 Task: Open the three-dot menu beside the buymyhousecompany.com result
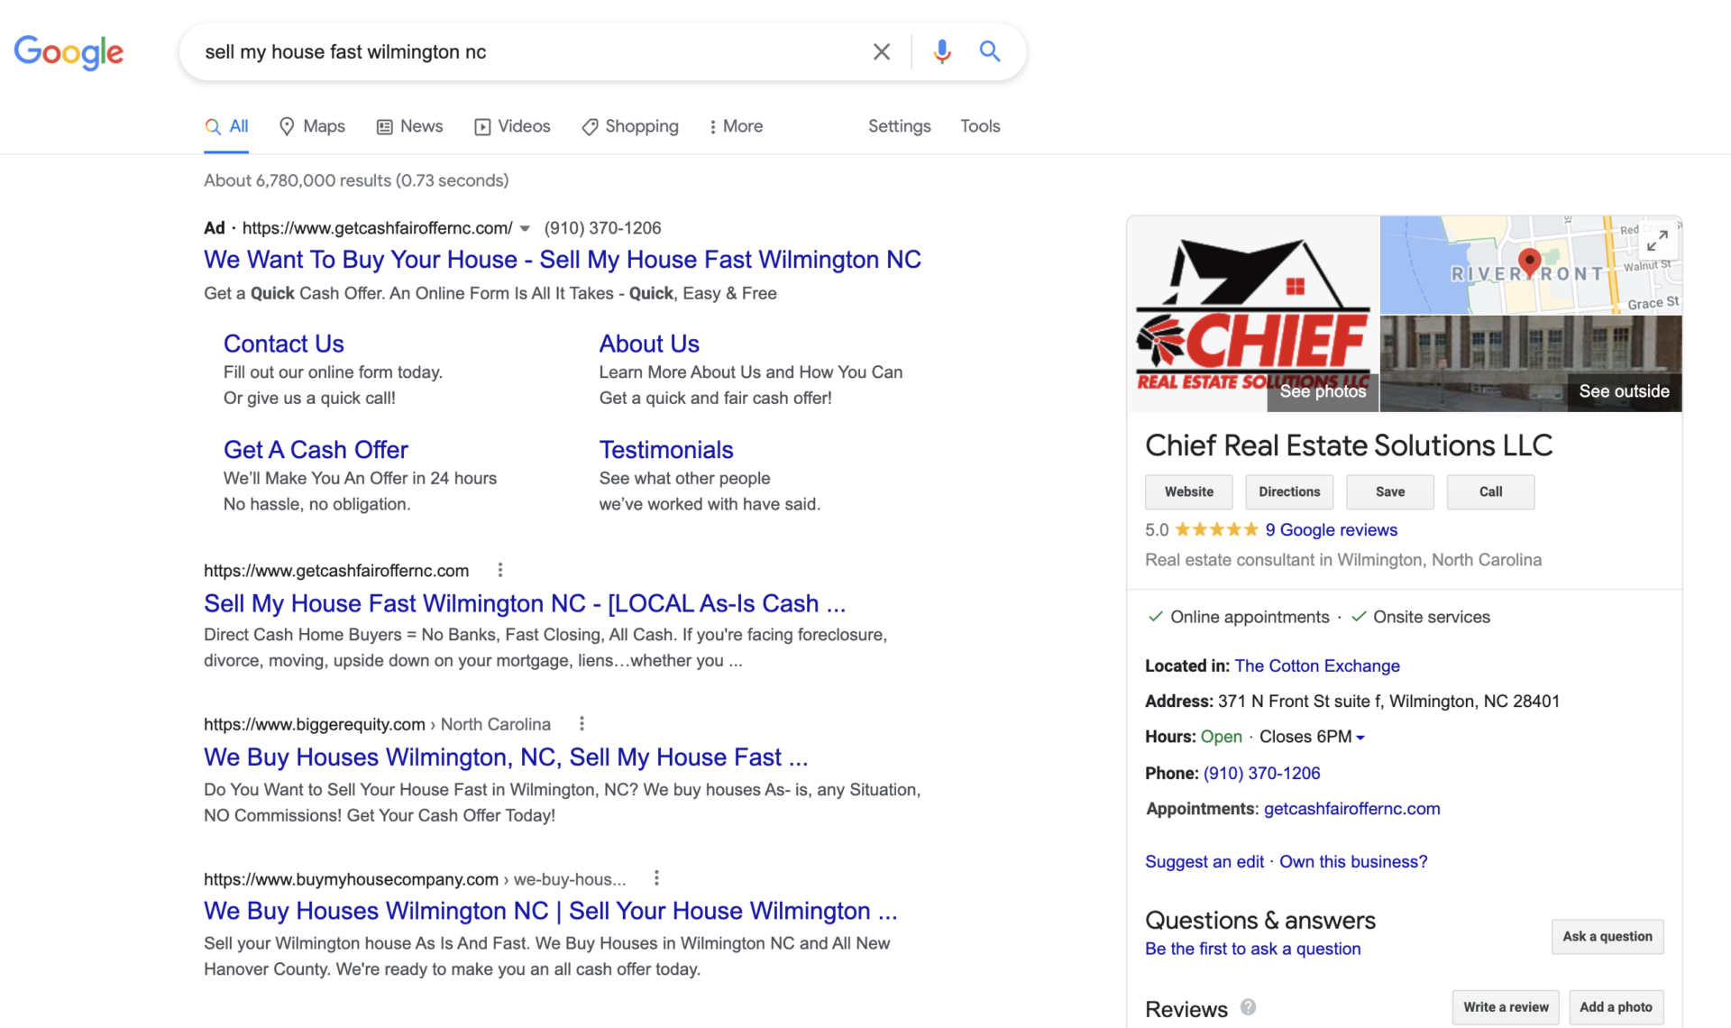pos(656,878)
